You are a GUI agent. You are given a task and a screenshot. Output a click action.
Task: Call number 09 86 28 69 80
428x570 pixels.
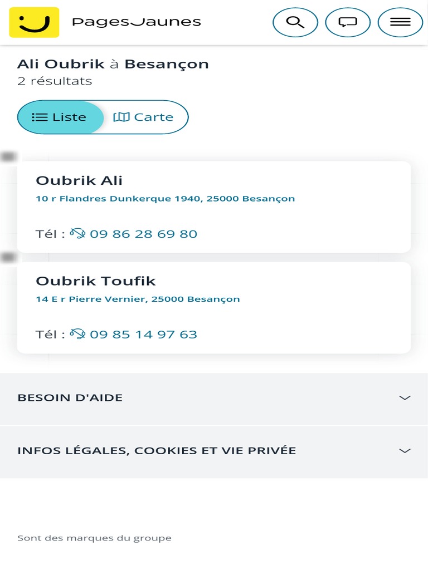pos(143,234)
